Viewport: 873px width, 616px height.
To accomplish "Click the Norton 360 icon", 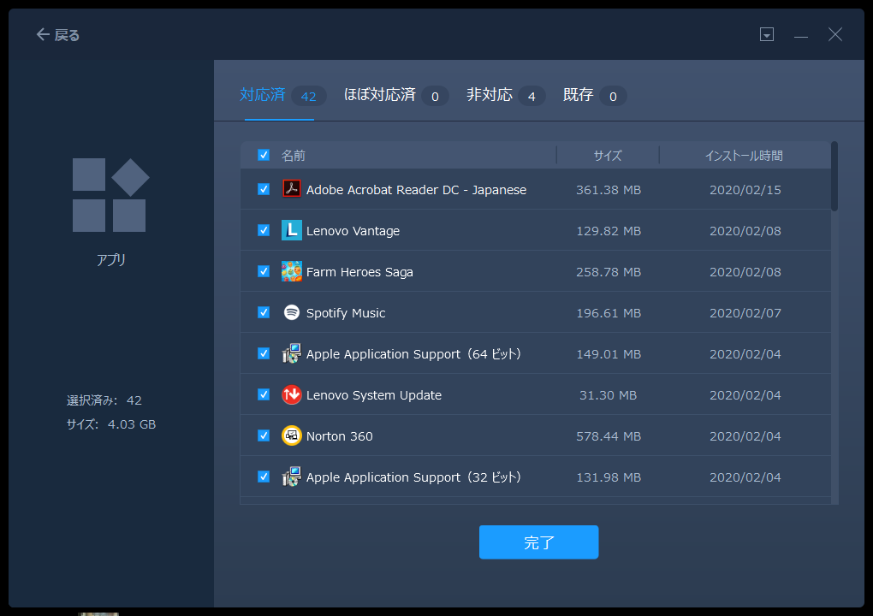I will click(x=291, y=435).
